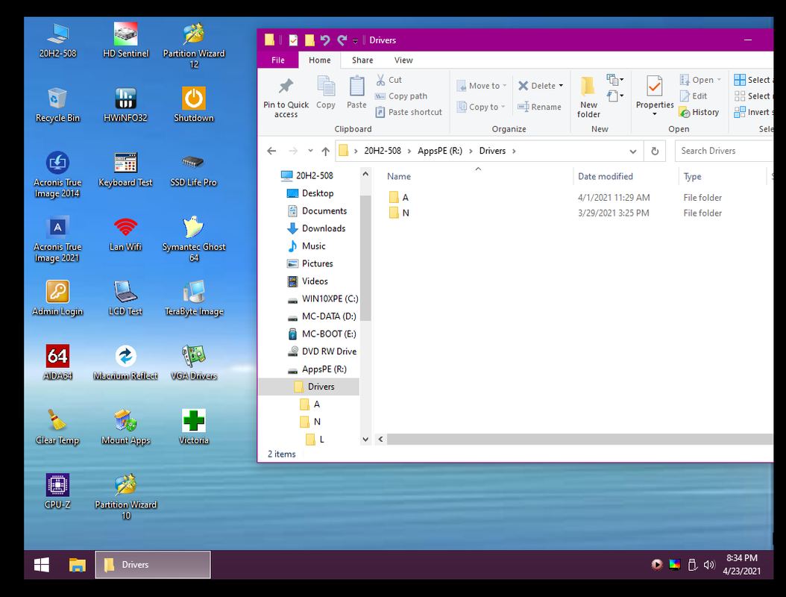786x597 pixels.
Task: Open the Recycle Bin icon
Action: (57, 105)
